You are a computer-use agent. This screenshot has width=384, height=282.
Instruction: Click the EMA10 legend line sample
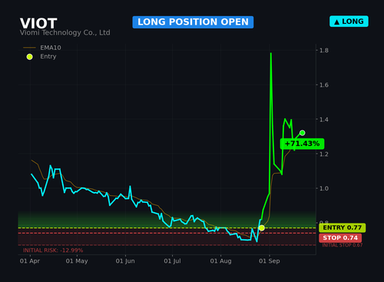pyautogui.click(x=29, y=48)
